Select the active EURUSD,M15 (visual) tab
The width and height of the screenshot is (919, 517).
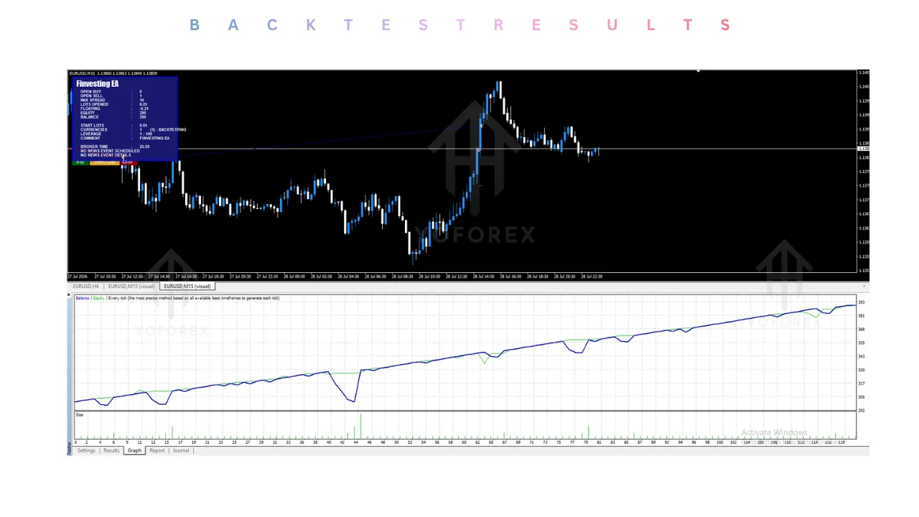click(187, 287)
